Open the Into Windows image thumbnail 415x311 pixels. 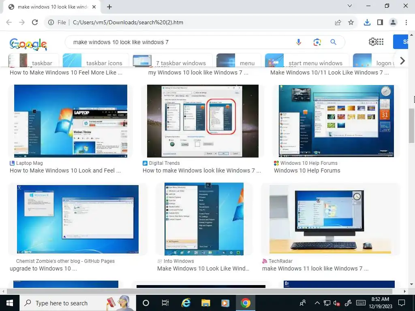[x=204, y=219]
